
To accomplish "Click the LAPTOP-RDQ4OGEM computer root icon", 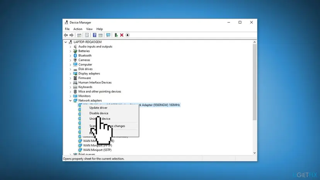I will click(x=70, y=42).
